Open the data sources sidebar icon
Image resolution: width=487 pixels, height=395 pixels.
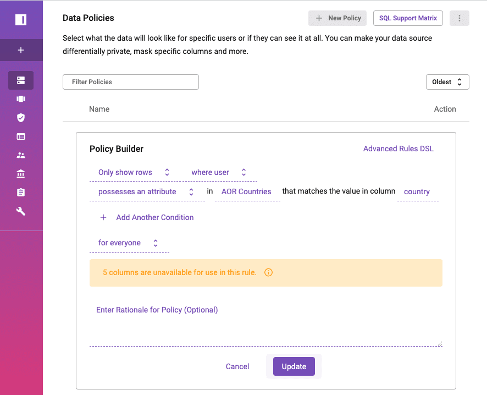click(x=21, y=80)
